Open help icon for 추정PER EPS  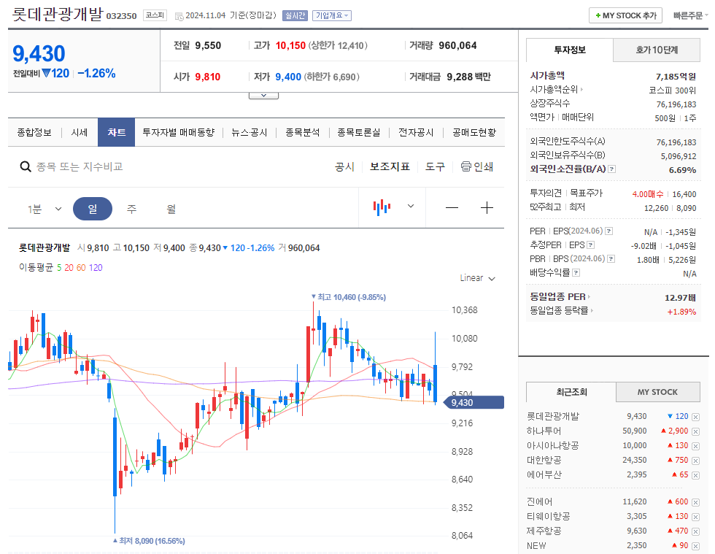coord(590,245)
